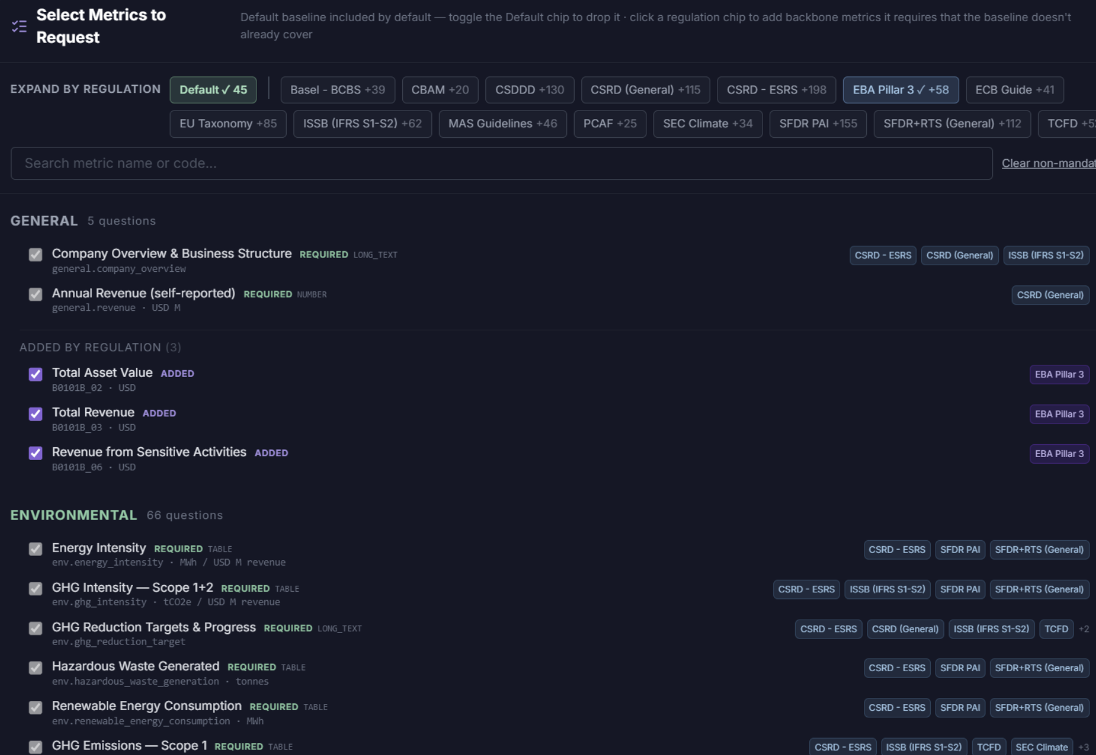1096x755 pixels.
Task: Enable CSRD (General) +115 chip
Action: (645, 90)
